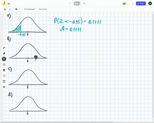The height and width of the screenshot is (123, 154).
Task: Click the handwritten label d)
Action: click(x=10, y=95)
